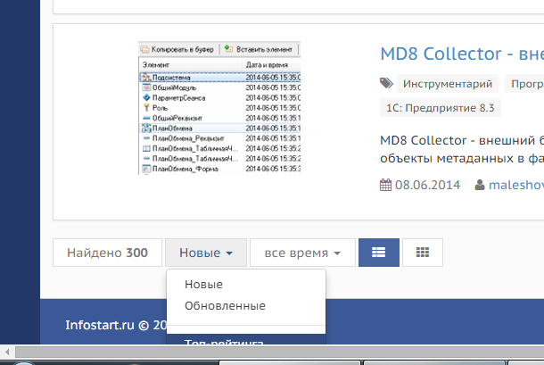The width and height of the screenshot is (544, 365).
Task: Filter by the Инструментарий tag
Action: (x=448, y=84)
